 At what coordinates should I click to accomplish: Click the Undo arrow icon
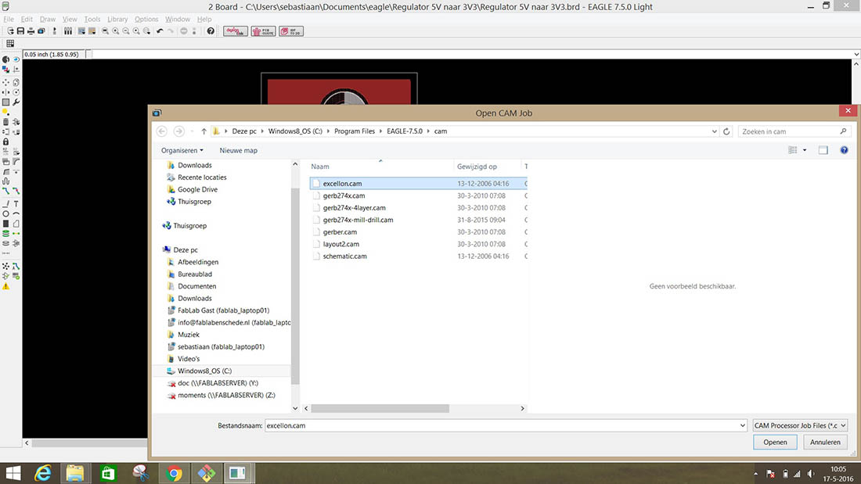(160, 31)
